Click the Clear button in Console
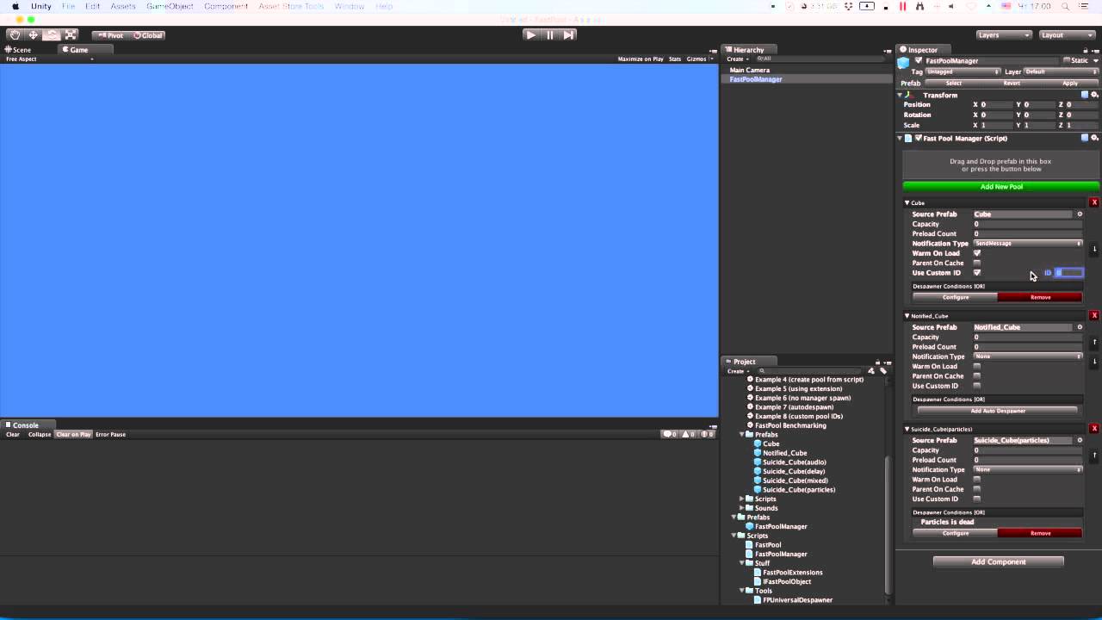This screenshot has height=620, width=1102. click(x=13, y=434)
